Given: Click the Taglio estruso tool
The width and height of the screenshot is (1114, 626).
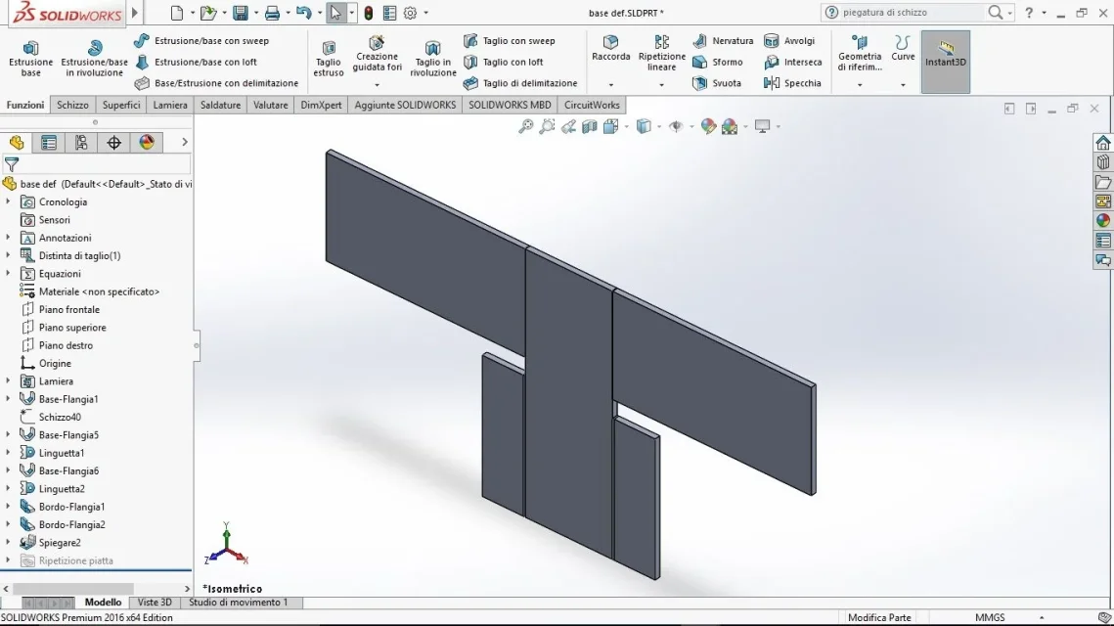Looking at the screenshot, I should [x=329, y=59].
